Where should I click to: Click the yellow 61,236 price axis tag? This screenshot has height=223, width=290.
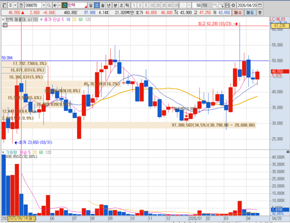point(280,26)
